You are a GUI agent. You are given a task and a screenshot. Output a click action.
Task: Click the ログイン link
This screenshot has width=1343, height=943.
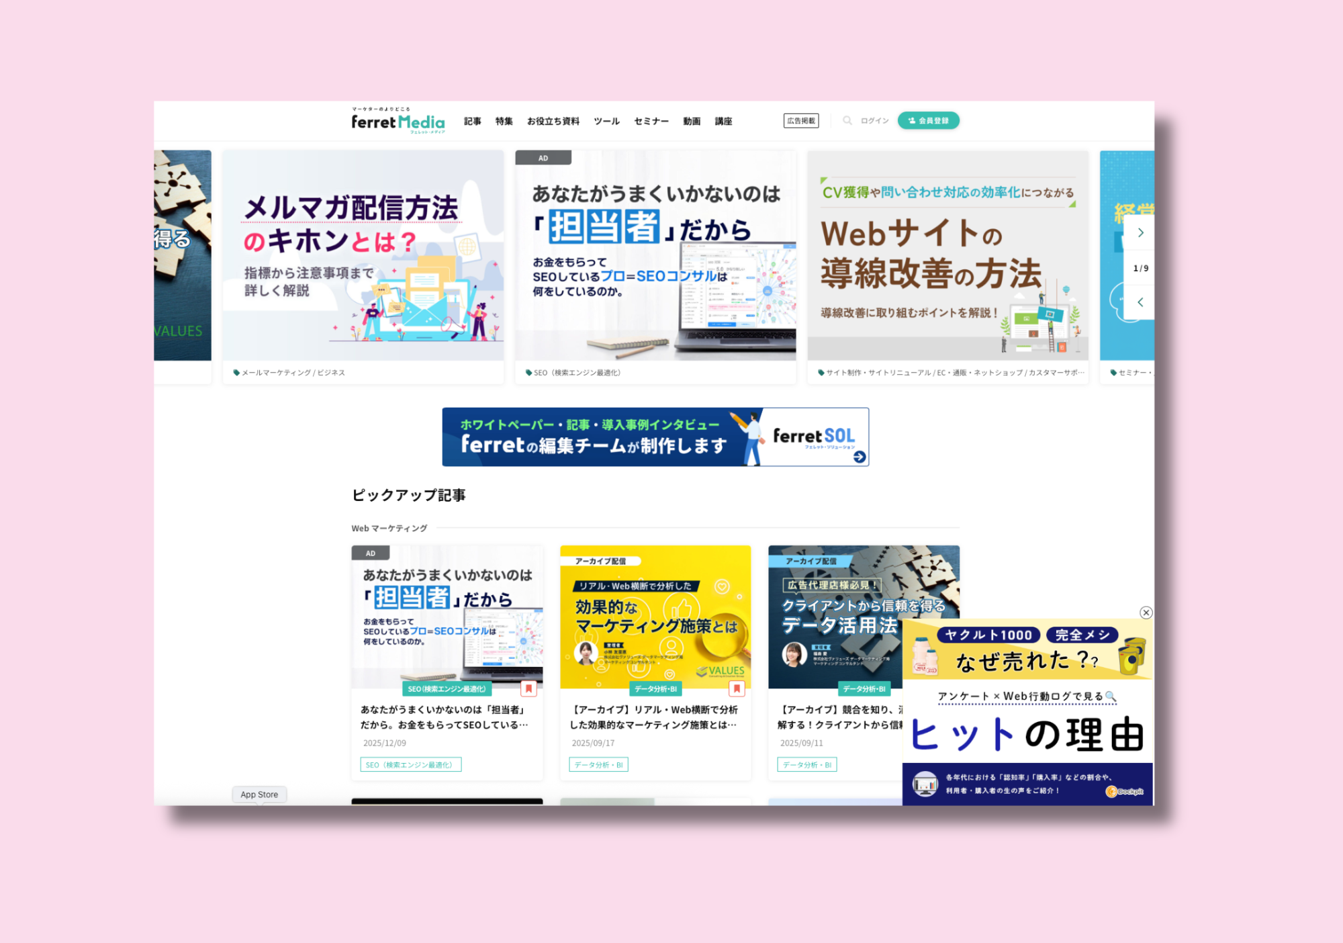point(874,121)
